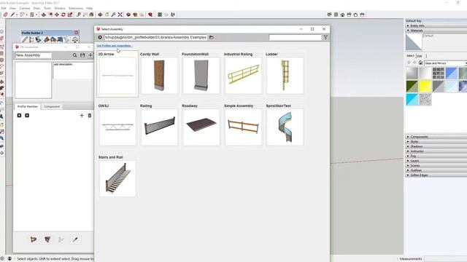Open the Tools menu

47,8
